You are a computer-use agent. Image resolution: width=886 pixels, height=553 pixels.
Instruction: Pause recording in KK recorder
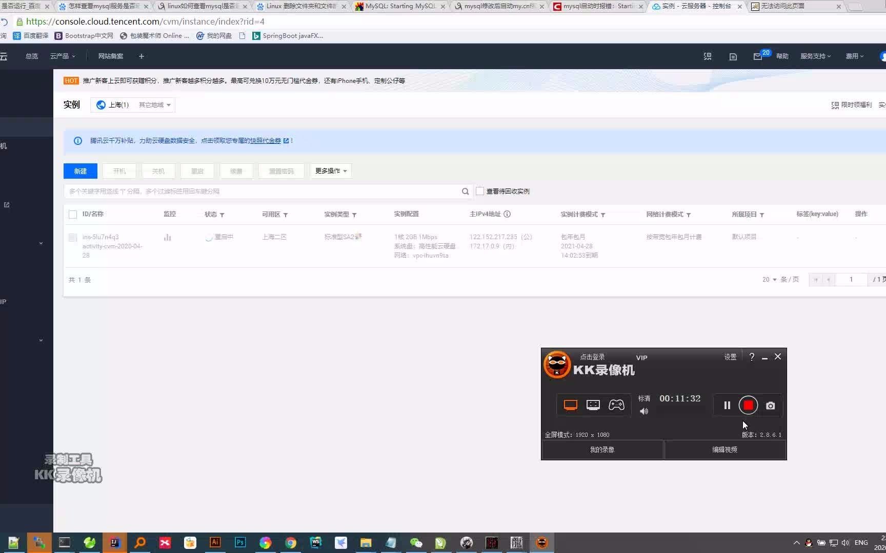click(x=727, y=406)
